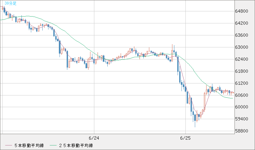This screenshot has height=150, width=255.
Task: Click the 59400 price axis label
Action: 242,119
